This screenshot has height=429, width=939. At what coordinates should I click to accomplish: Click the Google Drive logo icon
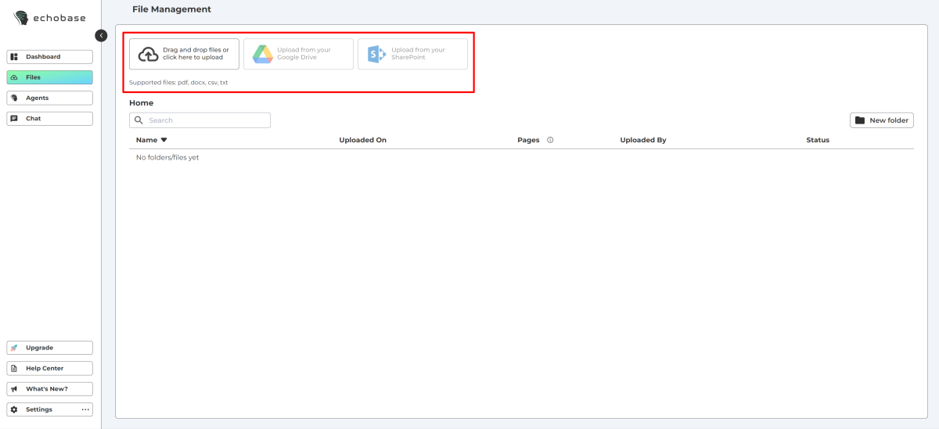(262, 54)
